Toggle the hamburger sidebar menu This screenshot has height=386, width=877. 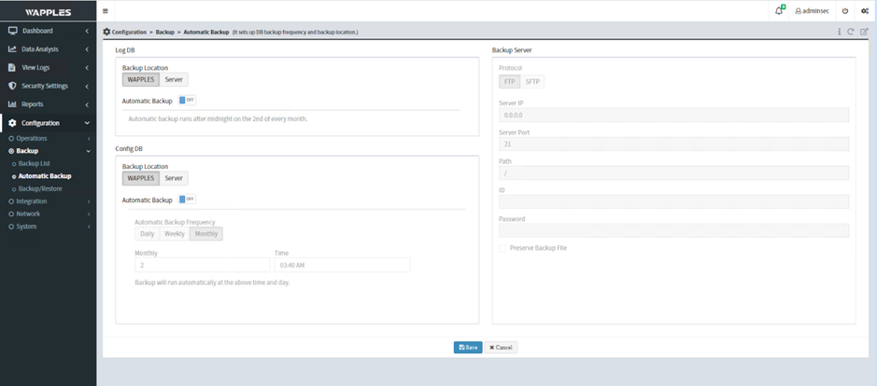click(106, 11)
